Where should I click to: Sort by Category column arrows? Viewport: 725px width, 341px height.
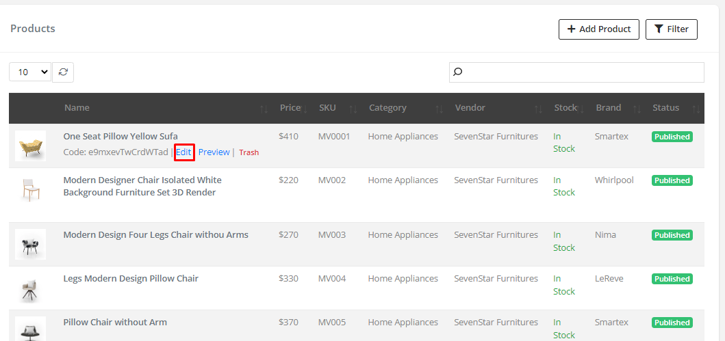[x=440, y=109]
